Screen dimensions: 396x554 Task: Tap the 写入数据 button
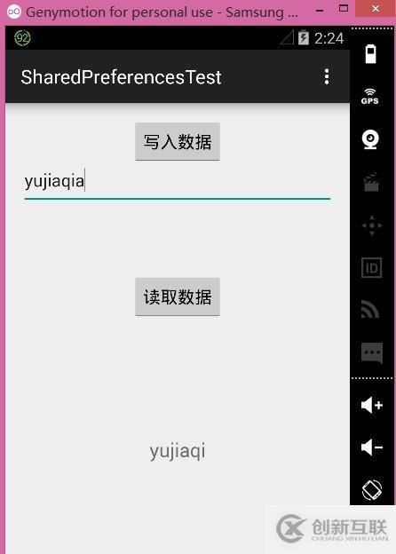tap(178, 142)
